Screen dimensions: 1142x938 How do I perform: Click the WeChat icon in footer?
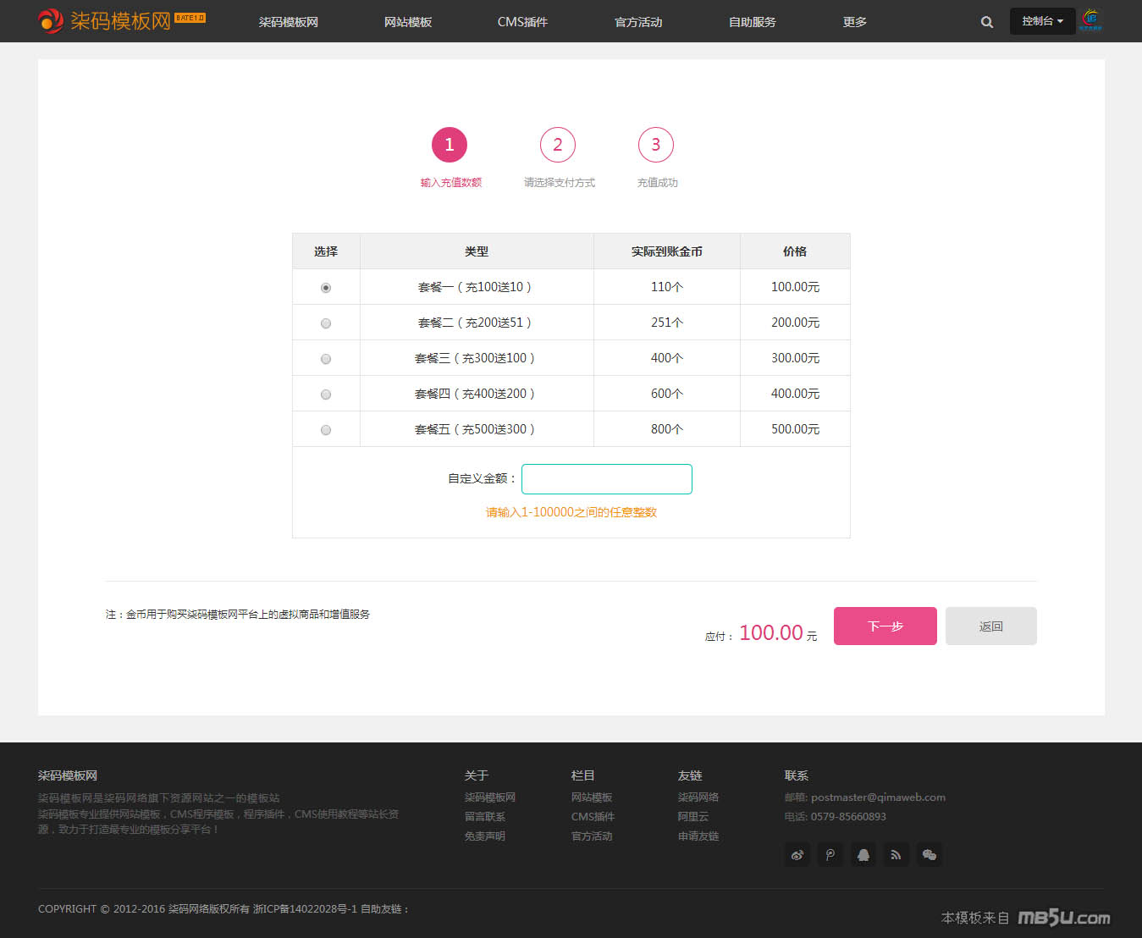tap(929, 855)
